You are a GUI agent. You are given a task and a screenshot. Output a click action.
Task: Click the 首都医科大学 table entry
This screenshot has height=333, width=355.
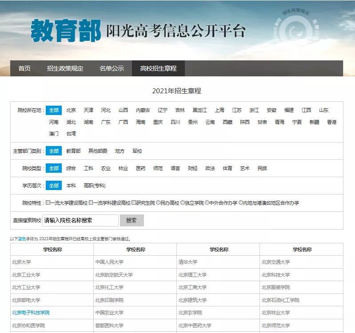pyautogui.click(x=109, y=325)
